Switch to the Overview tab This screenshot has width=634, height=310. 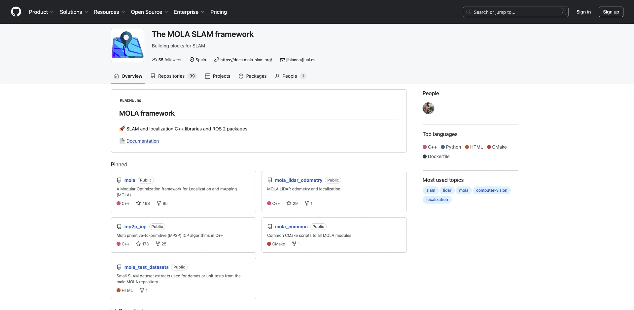[128, 76]
